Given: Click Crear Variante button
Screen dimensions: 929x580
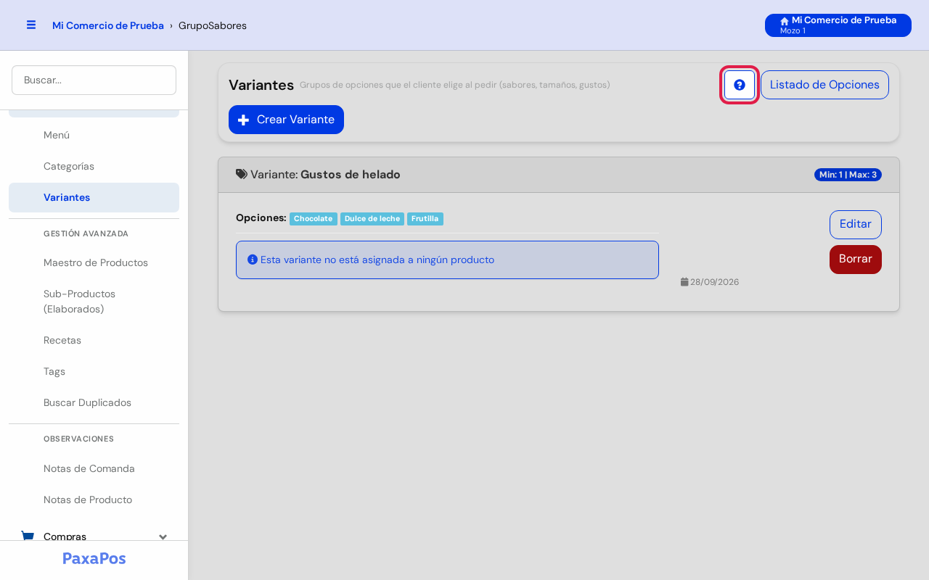Looking at the screenshot, I should click(286, 120).
